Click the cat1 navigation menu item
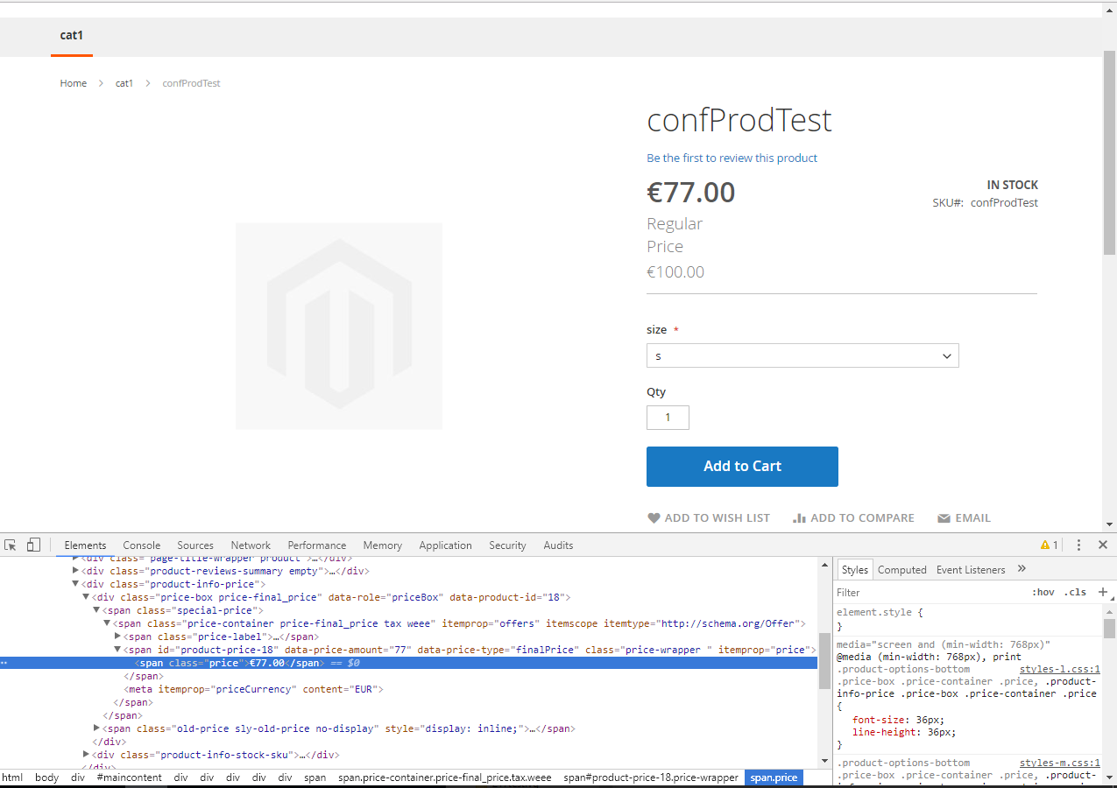 (x=72, y=35)
